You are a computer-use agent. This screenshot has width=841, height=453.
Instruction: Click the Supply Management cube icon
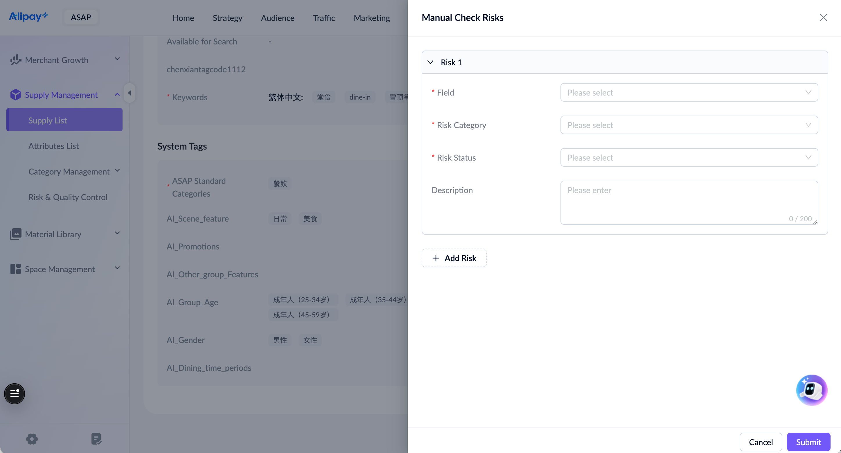pos(15,95)
